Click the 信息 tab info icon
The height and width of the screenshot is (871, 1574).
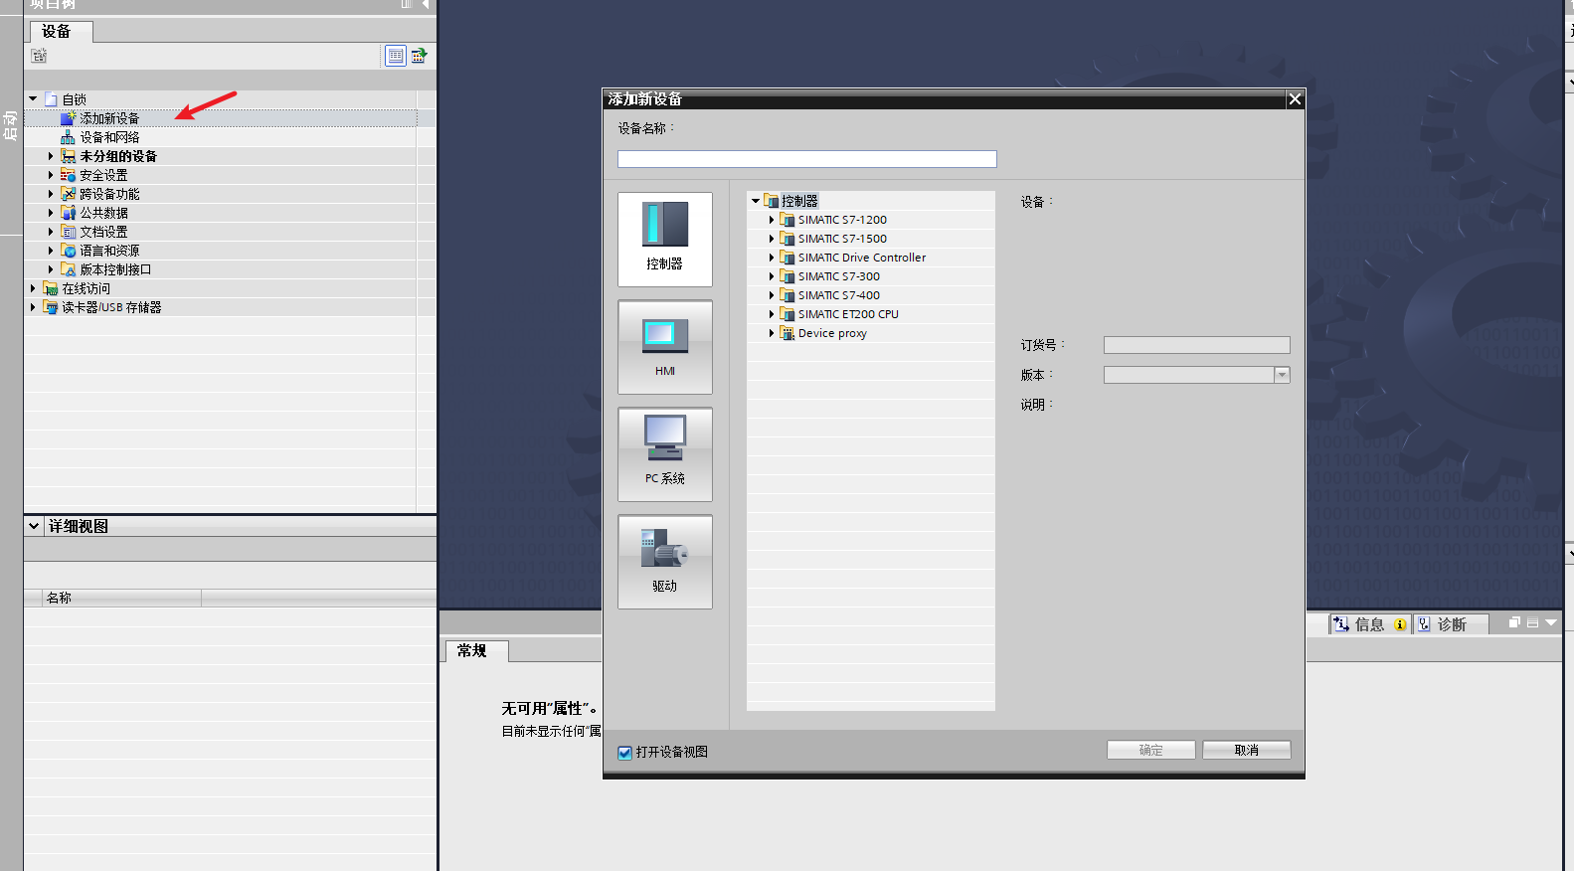(x=1400, y=624)
